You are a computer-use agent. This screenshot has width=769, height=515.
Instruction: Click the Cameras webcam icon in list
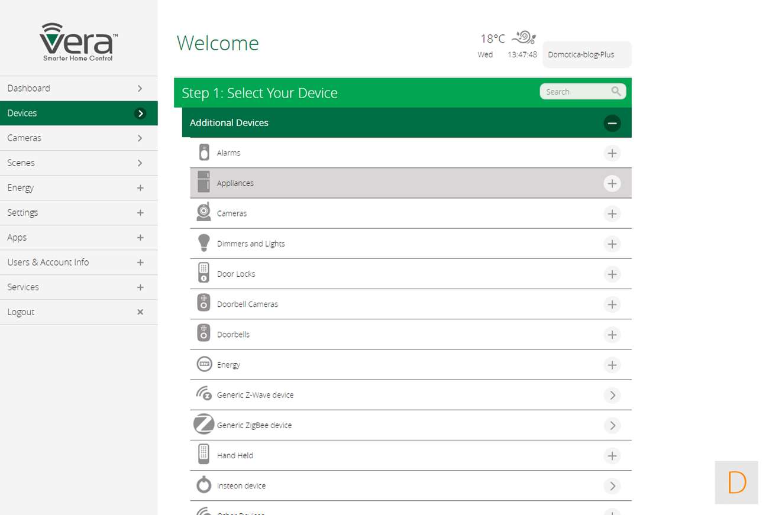203,212
